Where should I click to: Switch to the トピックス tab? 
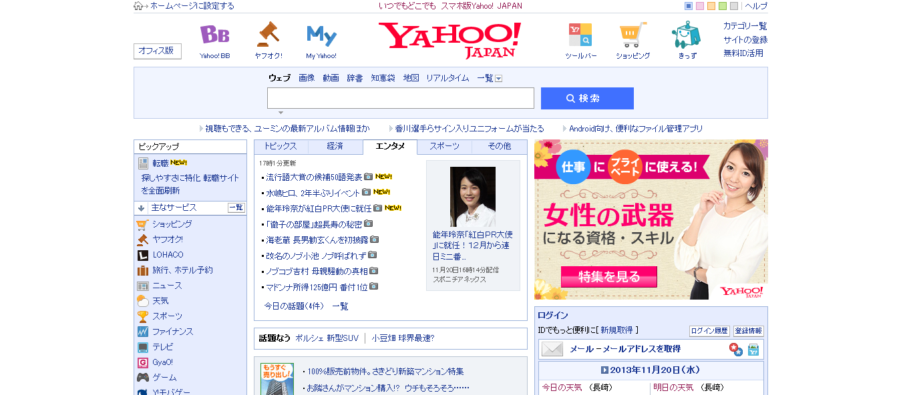point(281,147)
